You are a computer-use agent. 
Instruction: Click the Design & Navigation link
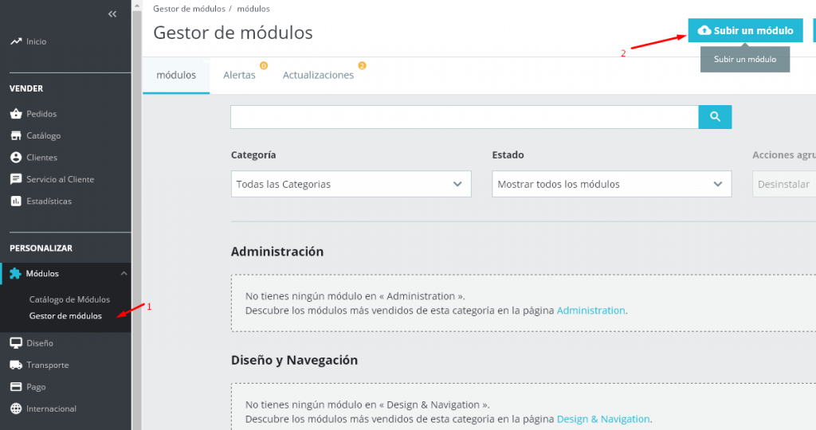603,419
